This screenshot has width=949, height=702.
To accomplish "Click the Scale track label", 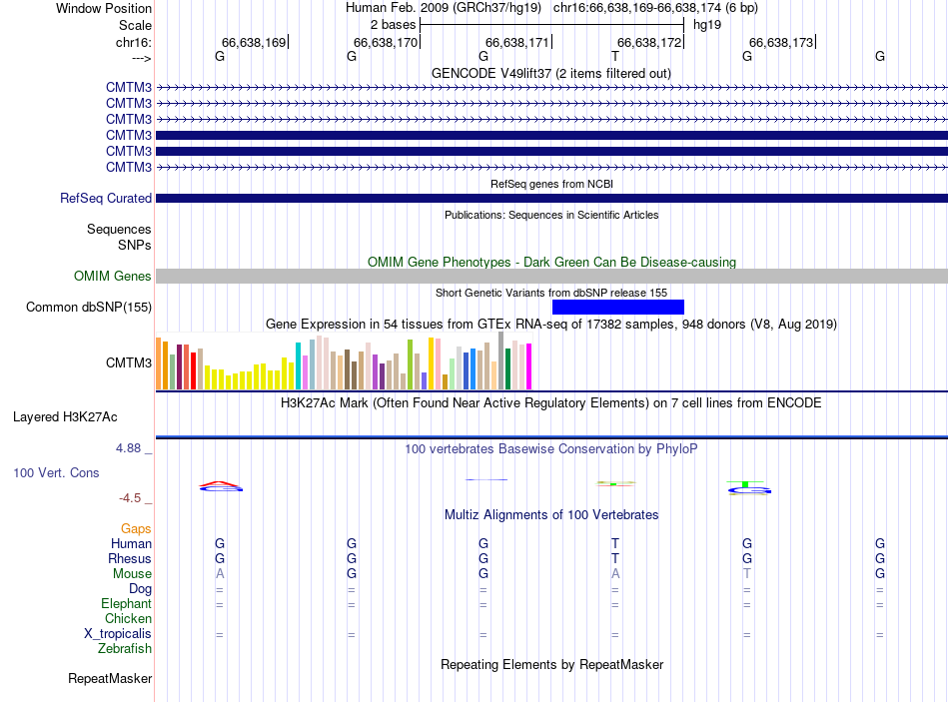I will point(135,25).
